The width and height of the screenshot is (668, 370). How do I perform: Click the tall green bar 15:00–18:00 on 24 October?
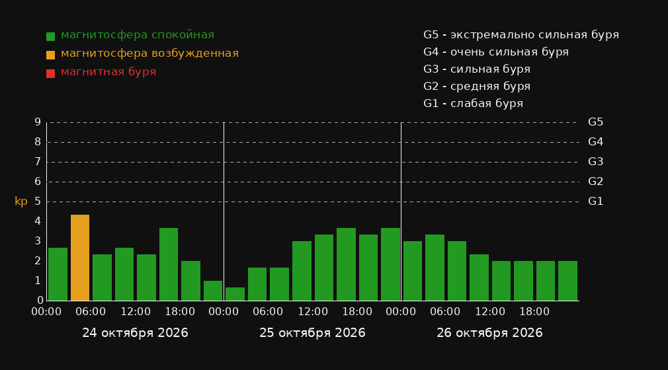tap(169, 264)
